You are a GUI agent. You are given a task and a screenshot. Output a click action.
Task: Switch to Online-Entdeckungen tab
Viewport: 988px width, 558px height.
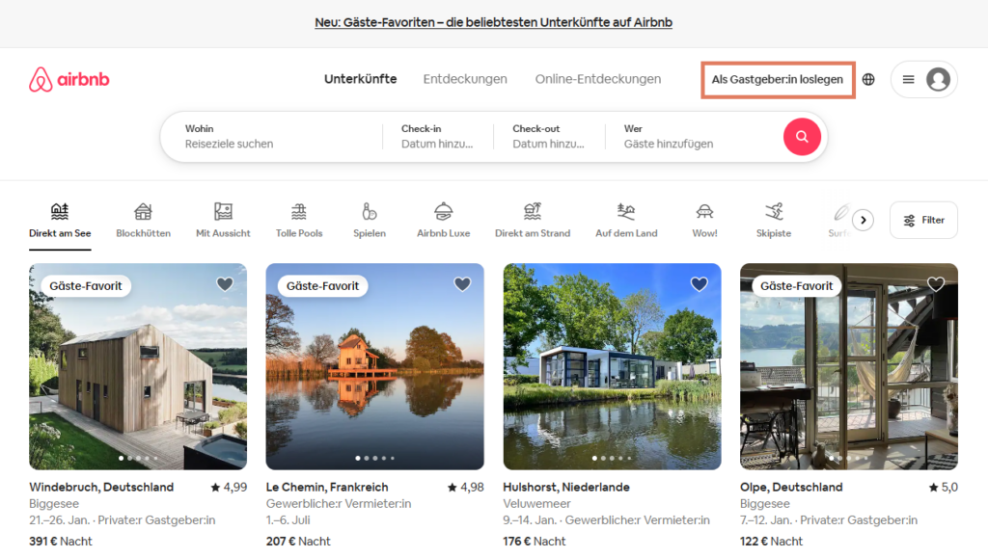tap(598, 79)
